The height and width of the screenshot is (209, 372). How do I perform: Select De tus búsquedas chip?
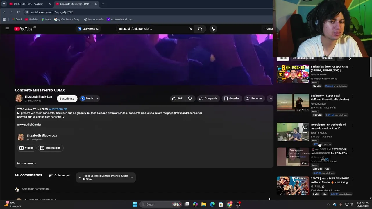click(x=303, y=58)
